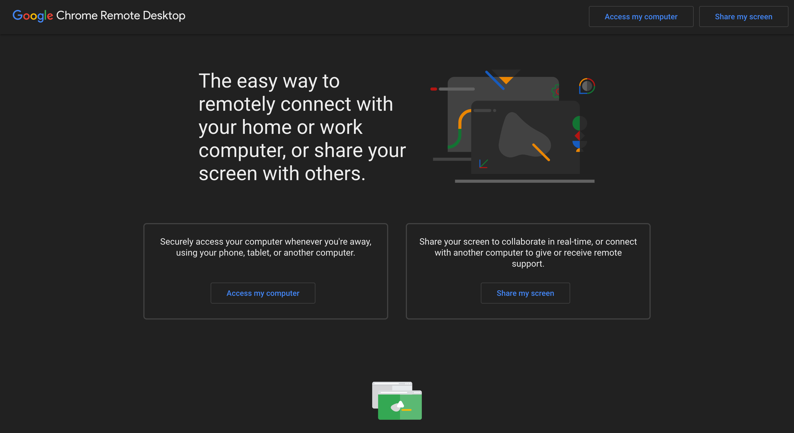Screen dimensions: 794x433
Task: Click the main headline about remotely connecting
Action: coord(302,127)
